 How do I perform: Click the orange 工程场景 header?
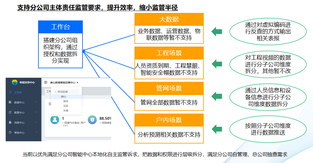click(x=169, y=53)
